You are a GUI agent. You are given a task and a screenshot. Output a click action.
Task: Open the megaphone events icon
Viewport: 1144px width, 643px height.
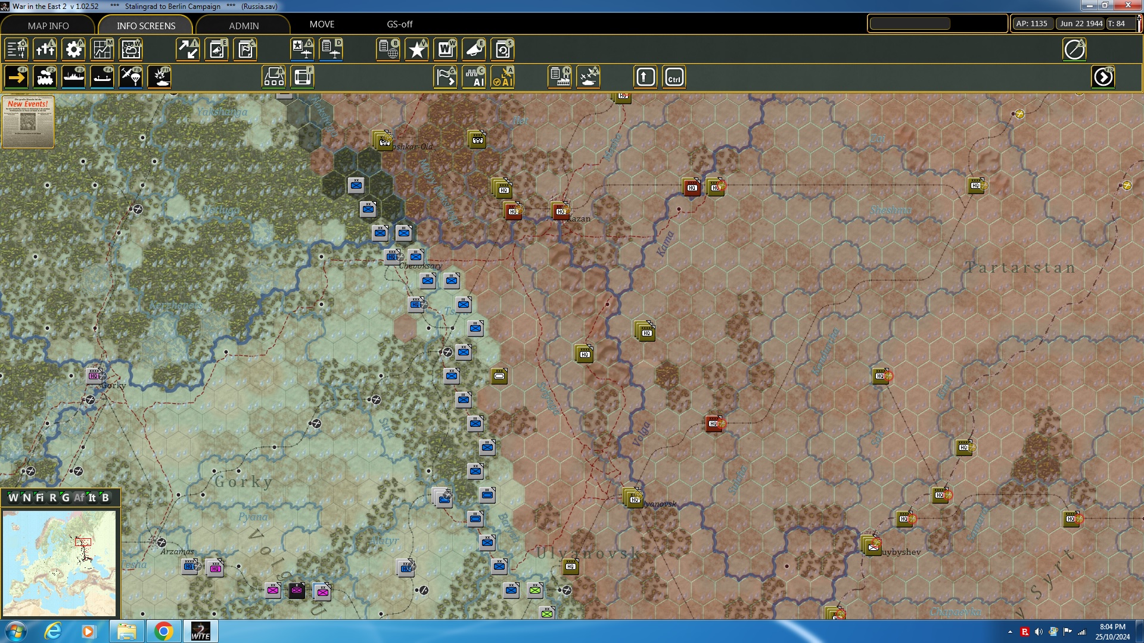point(474,49)
